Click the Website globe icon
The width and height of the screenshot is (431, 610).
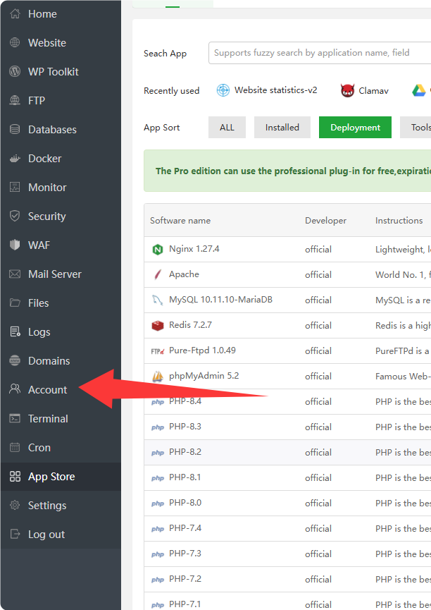[15, 42]
